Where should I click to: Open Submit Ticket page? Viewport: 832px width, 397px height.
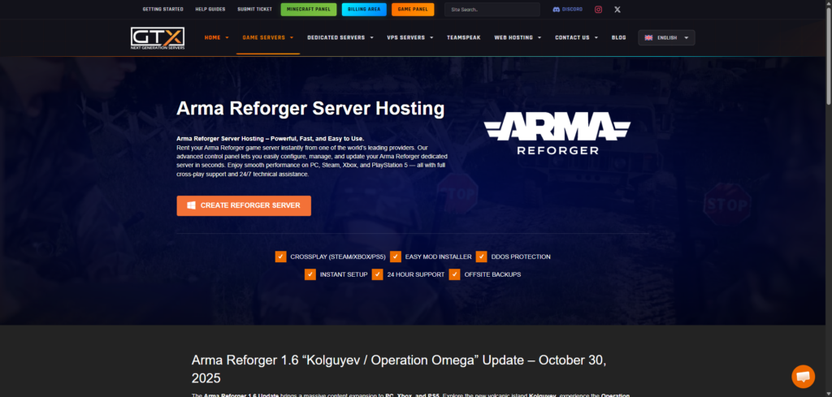tap(254, 10)
